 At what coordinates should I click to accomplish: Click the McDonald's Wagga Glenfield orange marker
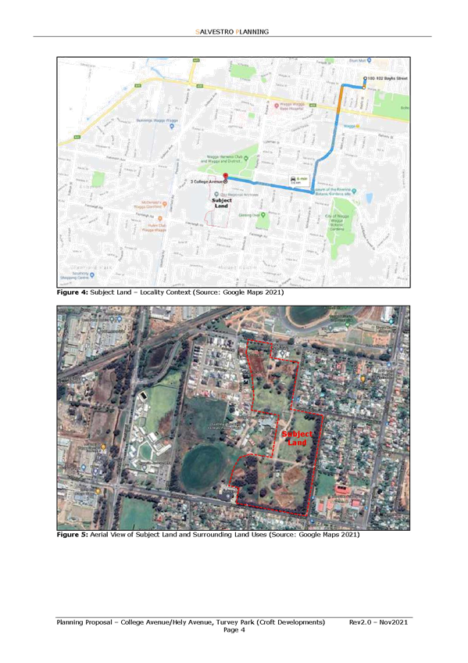tap(165, 204)
